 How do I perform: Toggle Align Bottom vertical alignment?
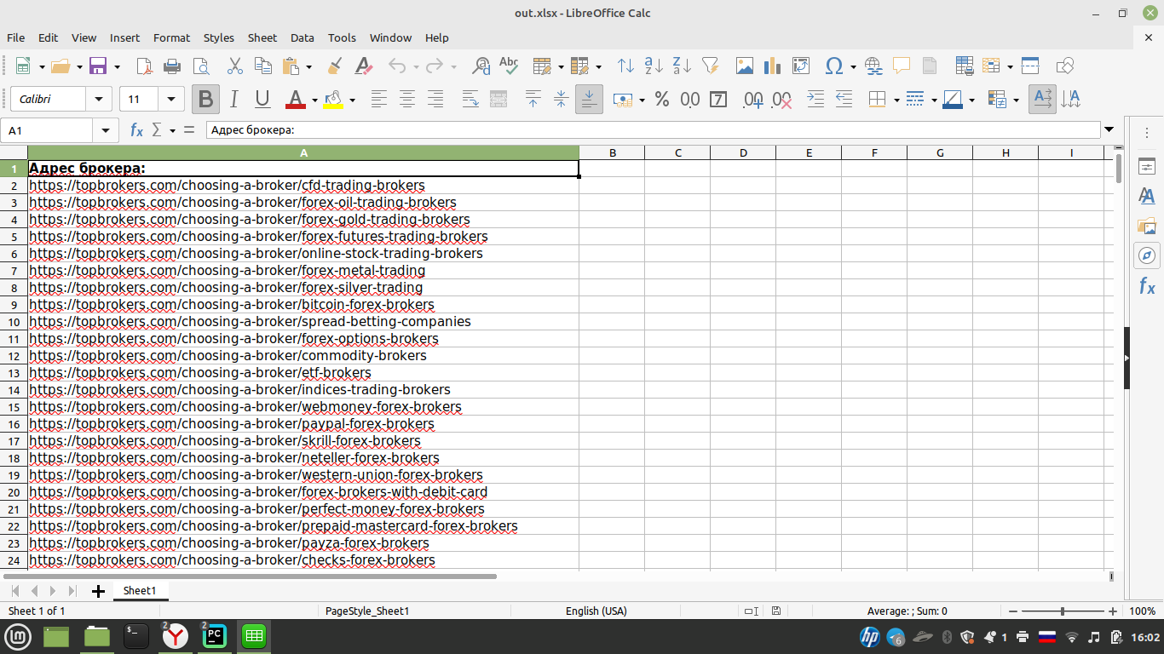[x=589, y=100]
